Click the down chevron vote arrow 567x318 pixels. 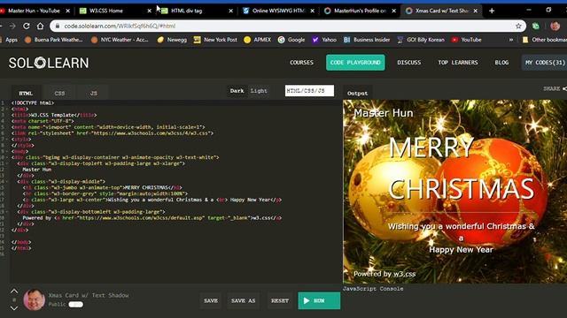(x=14, y=308)
